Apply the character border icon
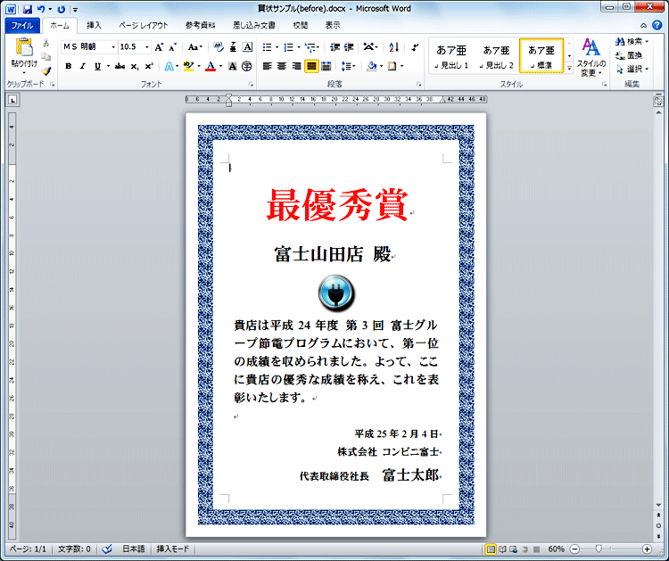The height and width of the screenshot is (561, 669). 247,47
